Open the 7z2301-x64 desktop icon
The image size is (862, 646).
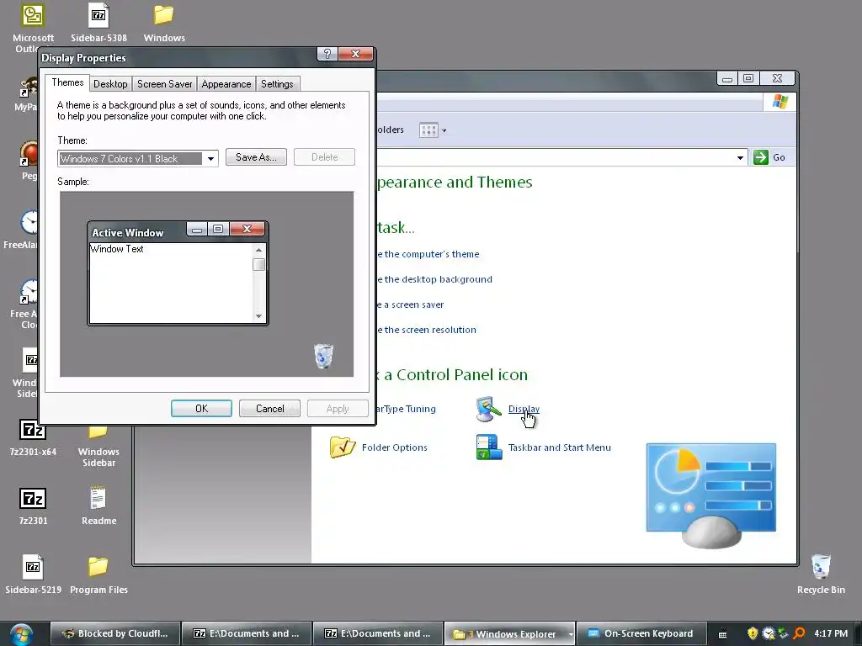33,430
